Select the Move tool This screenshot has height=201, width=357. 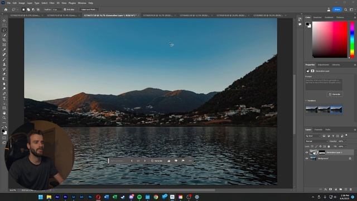(4, 21)
